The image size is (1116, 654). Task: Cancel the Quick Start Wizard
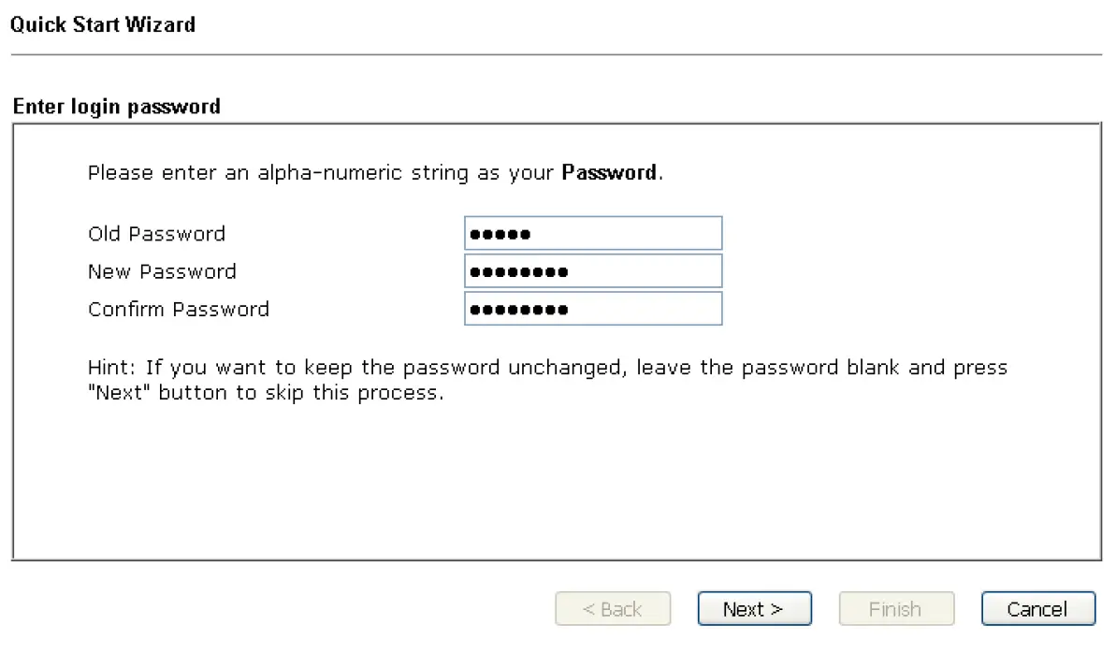click(x=1037, y=609)
